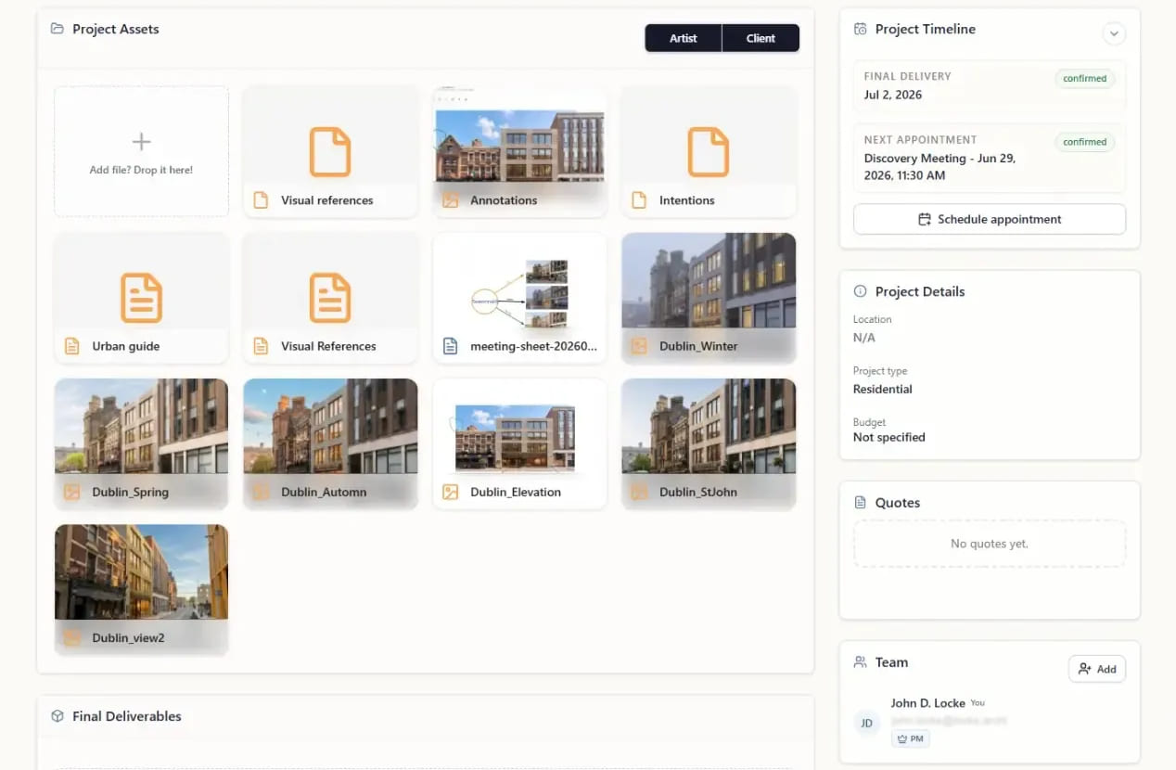
Task: Switch to Artist view
Action: [684, 38]
